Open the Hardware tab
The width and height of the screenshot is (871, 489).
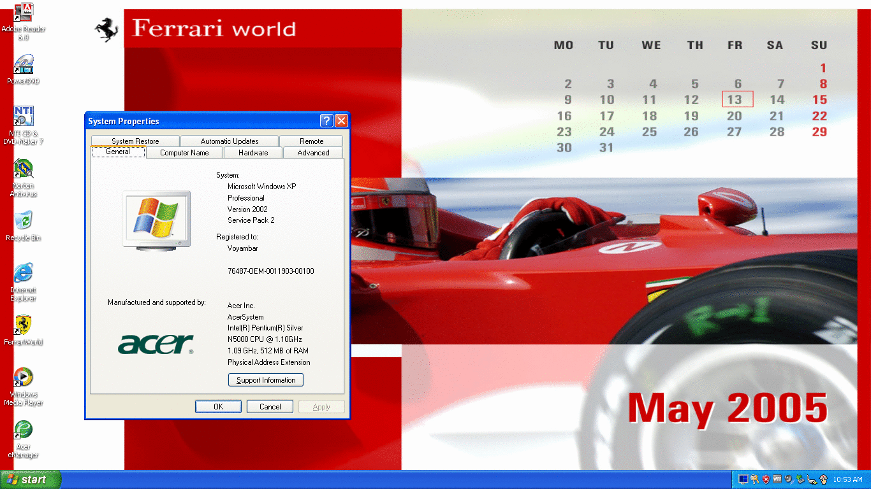(253, 153)
